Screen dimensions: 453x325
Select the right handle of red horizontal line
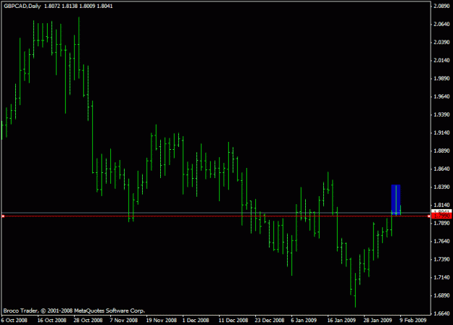click(x=429, y=216)
